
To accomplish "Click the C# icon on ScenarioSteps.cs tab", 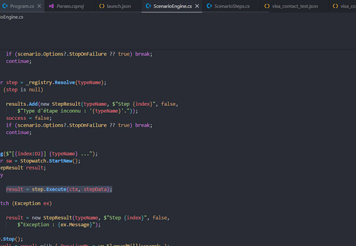I will 209,6.
